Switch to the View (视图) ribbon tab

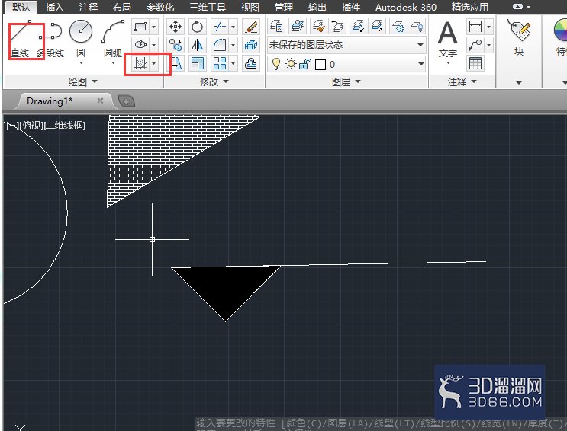point(250,7)
